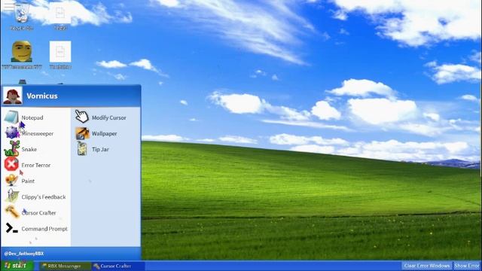482x271 pixels.
Task: Open Modify Cursor hand icon
Action: [x=82, y=117]
